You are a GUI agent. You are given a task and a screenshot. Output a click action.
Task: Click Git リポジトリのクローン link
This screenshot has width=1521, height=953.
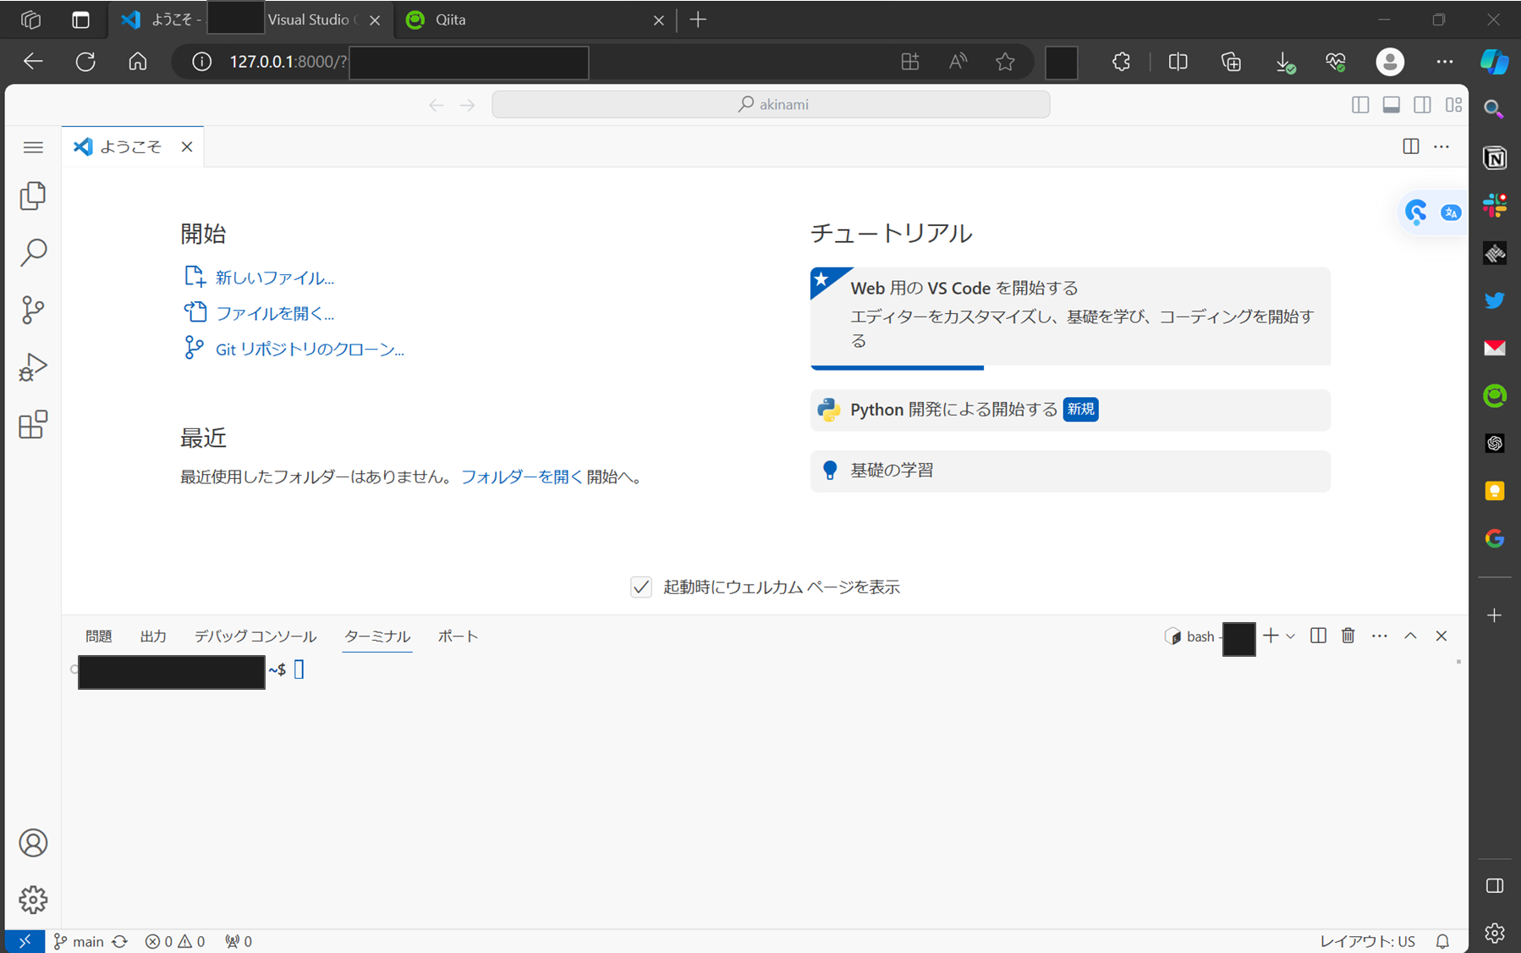[310, 349]
